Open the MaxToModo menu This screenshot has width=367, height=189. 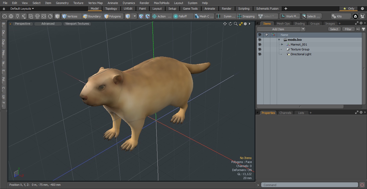coord(161,3)
